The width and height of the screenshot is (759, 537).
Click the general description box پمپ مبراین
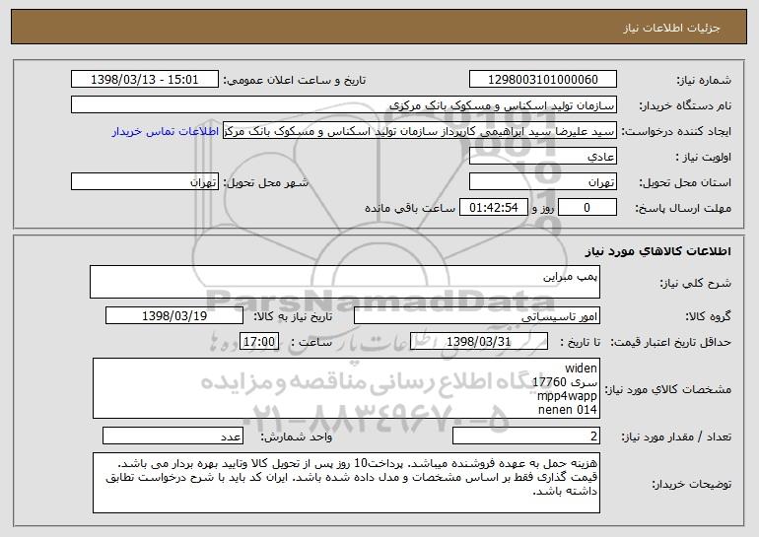[345, 282]
